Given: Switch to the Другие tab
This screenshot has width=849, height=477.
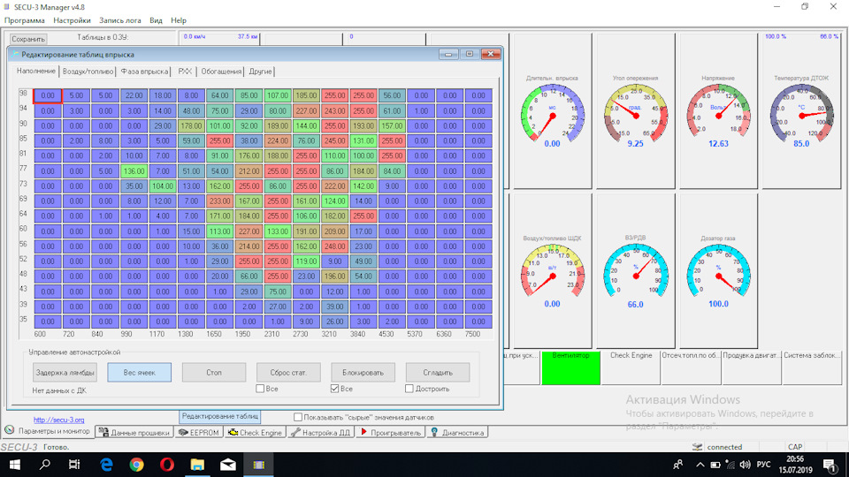Looking at the screenshot, I should [x=260, y=72].
